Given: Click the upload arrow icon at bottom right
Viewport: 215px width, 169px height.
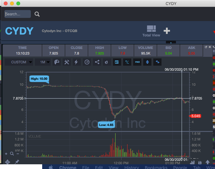Looking at the screenshot, I should click(x=207, y=162).
